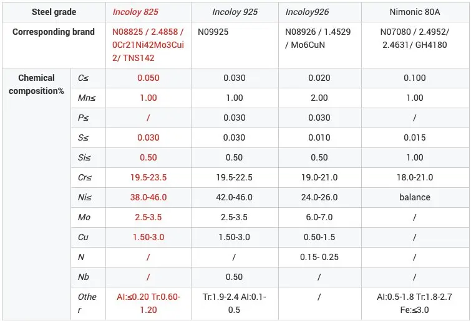Screen dimensions: 471x321
Task: Click the Nimonic 80A column header
Action: [x=415, y=12]
